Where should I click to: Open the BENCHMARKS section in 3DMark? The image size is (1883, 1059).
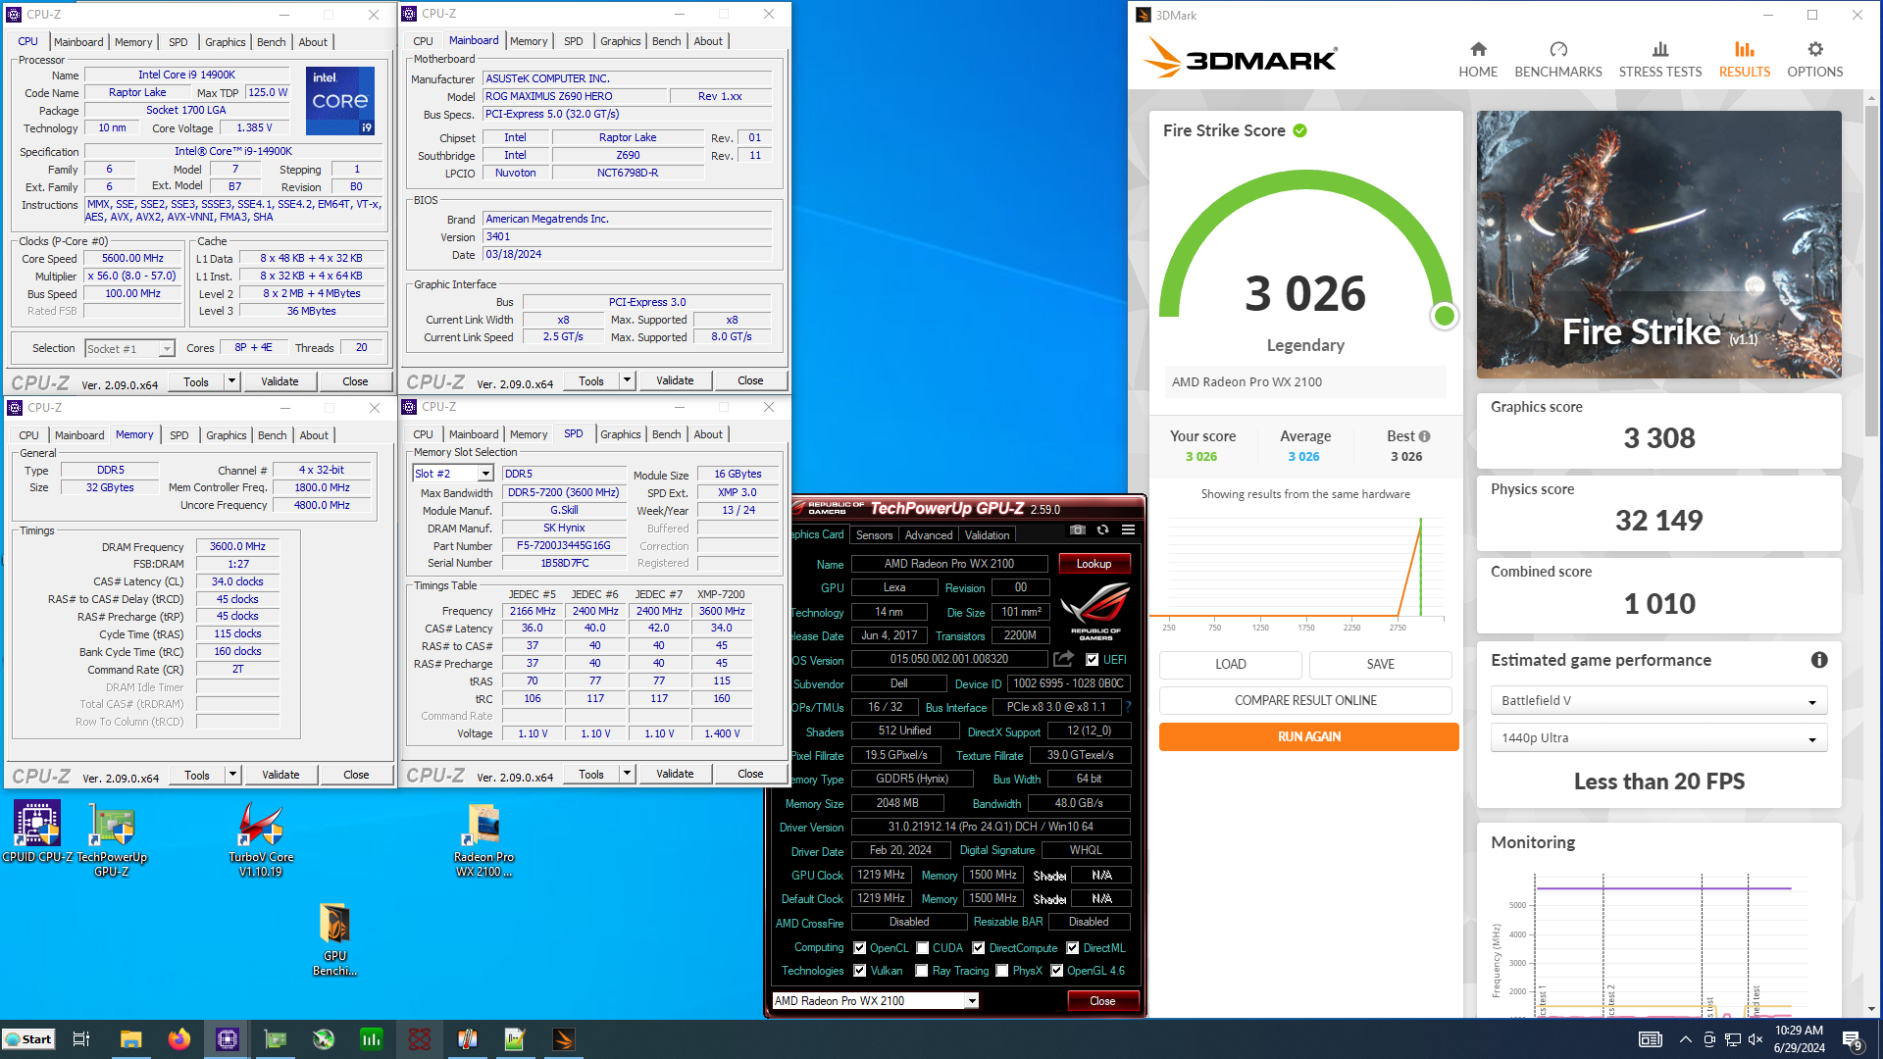1557,59
